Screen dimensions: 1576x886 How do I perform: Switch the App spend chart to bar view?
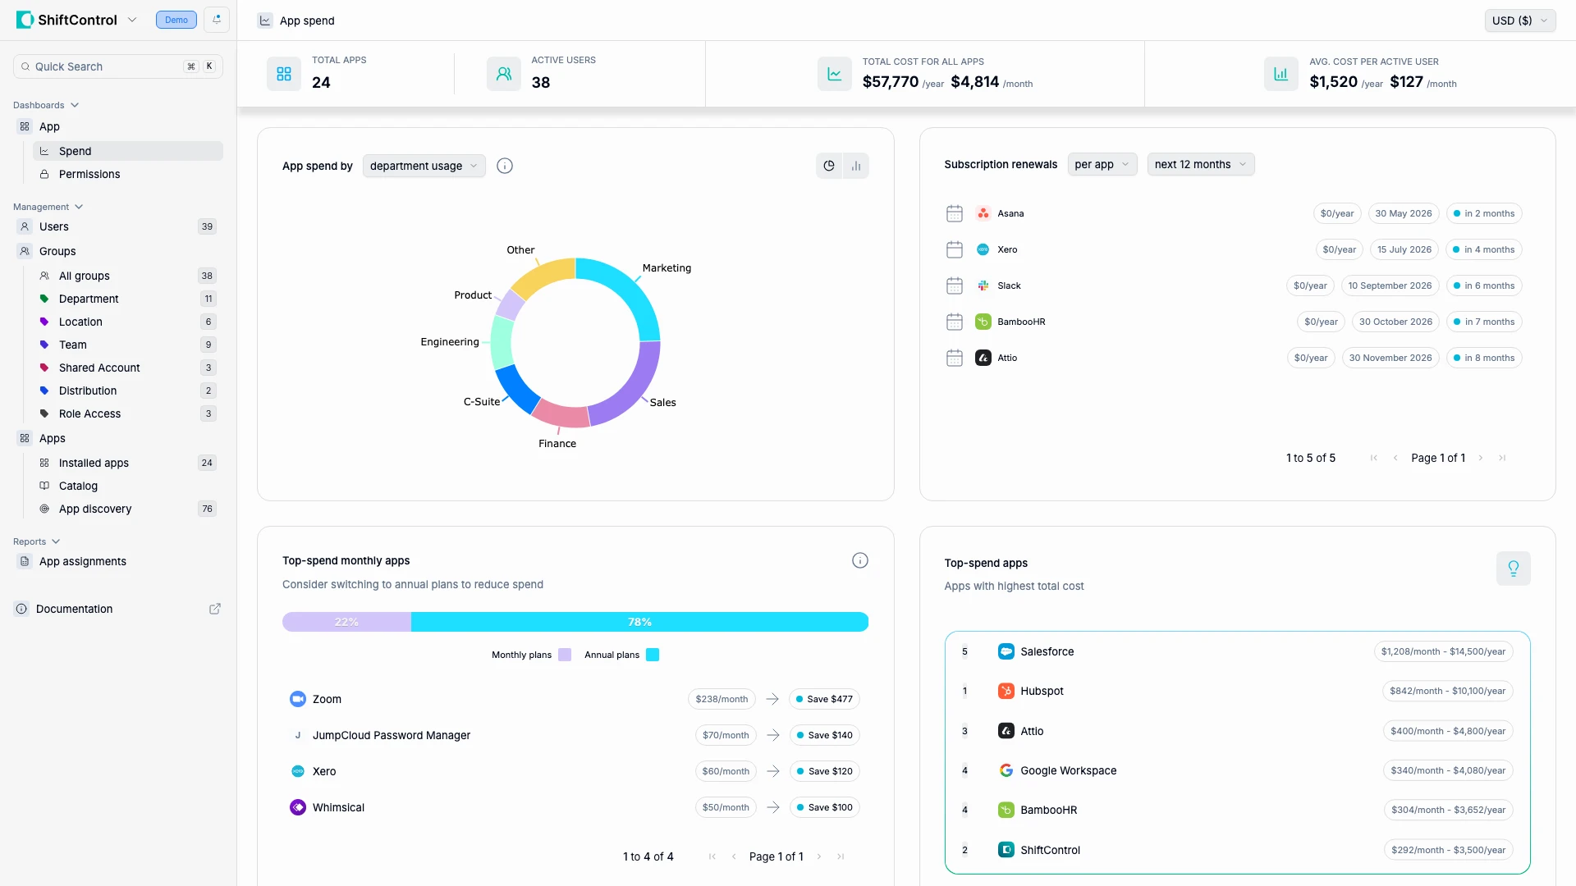point(856,166)
